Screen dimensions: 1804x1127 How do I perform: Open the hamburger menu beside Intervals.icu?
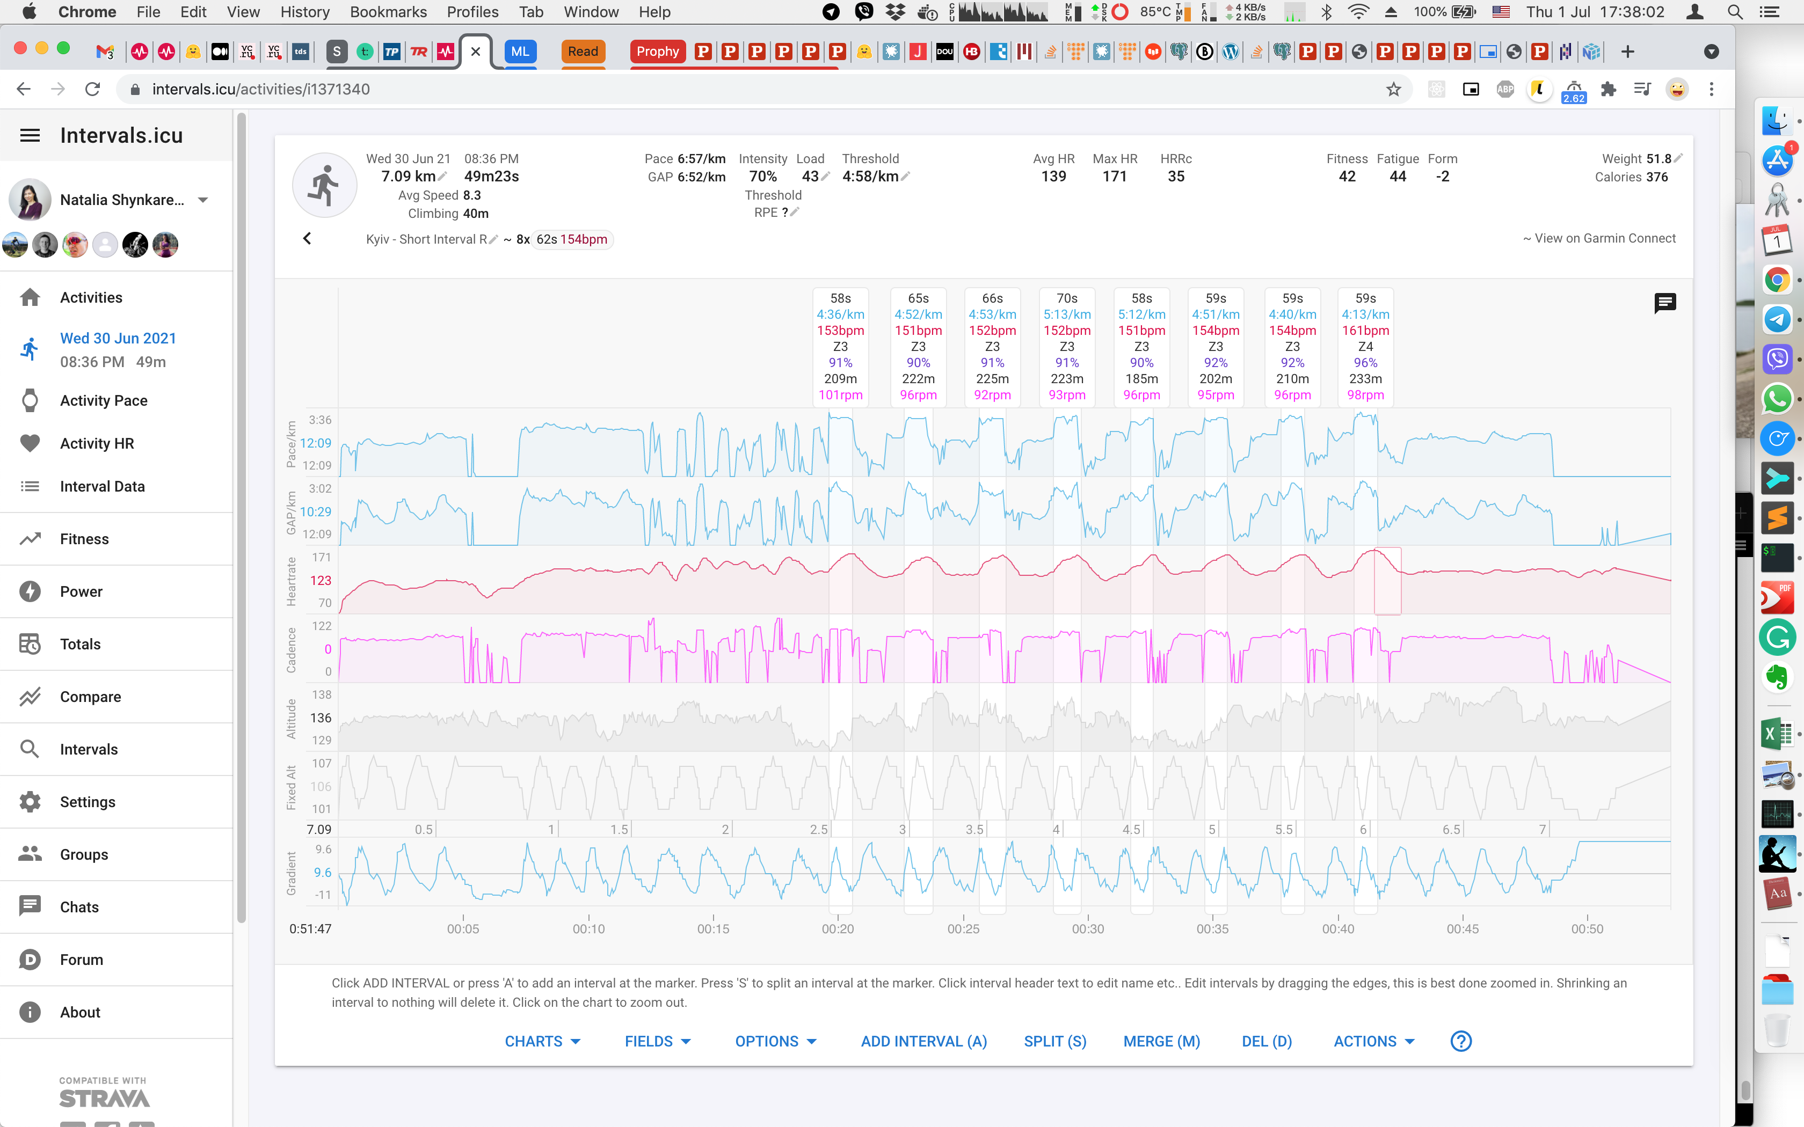tap(30, 136)
